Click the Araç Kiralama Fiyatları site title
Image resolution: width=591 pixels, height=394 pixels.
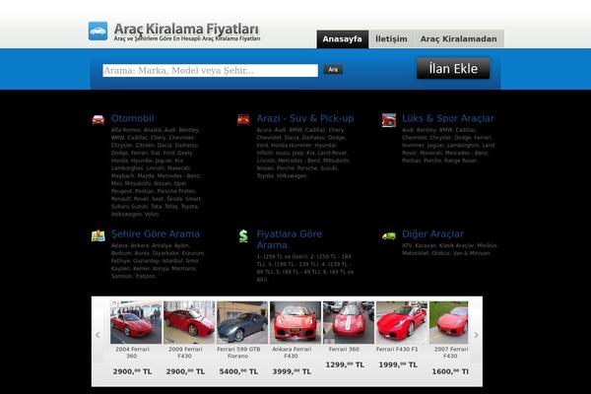click(186, 29)
